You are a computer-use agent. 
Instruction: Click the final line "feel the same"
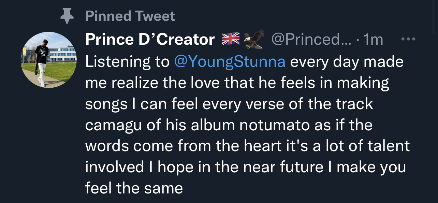(134, 188)
